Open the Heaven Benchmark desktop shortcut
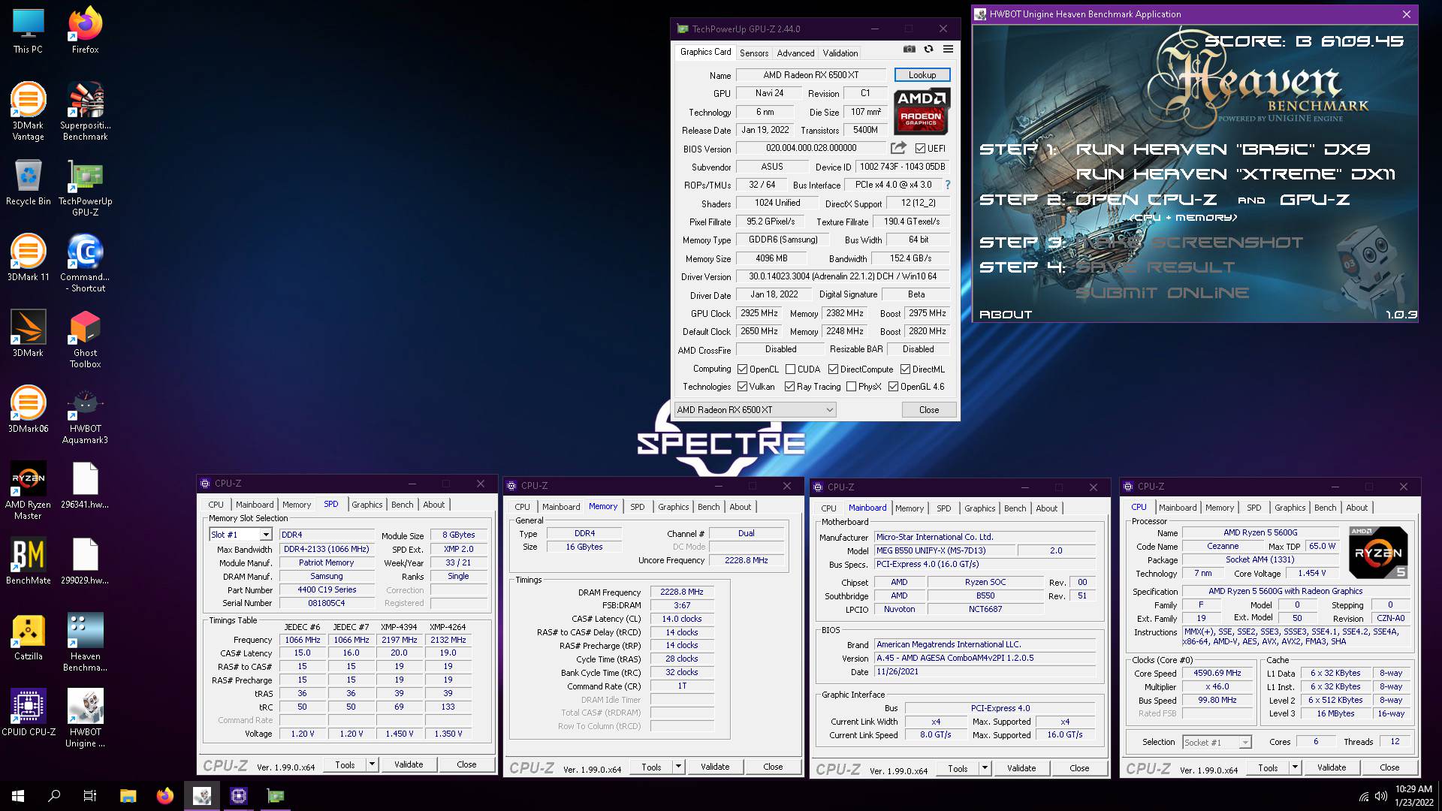This screenshot has width=1442, height=811. pos(85,644)
